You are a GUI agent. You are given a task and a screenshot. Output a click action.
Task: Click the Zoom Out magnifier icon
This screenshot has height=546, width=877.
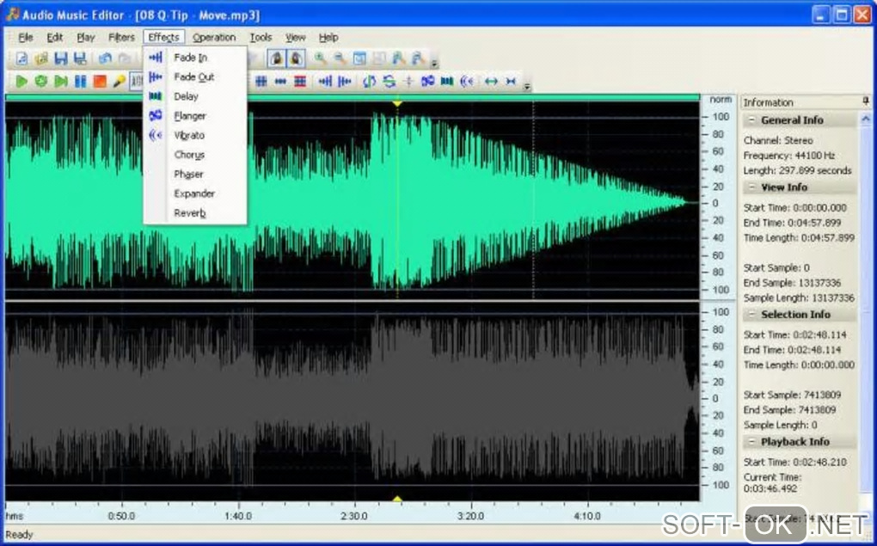coord(340,58)
